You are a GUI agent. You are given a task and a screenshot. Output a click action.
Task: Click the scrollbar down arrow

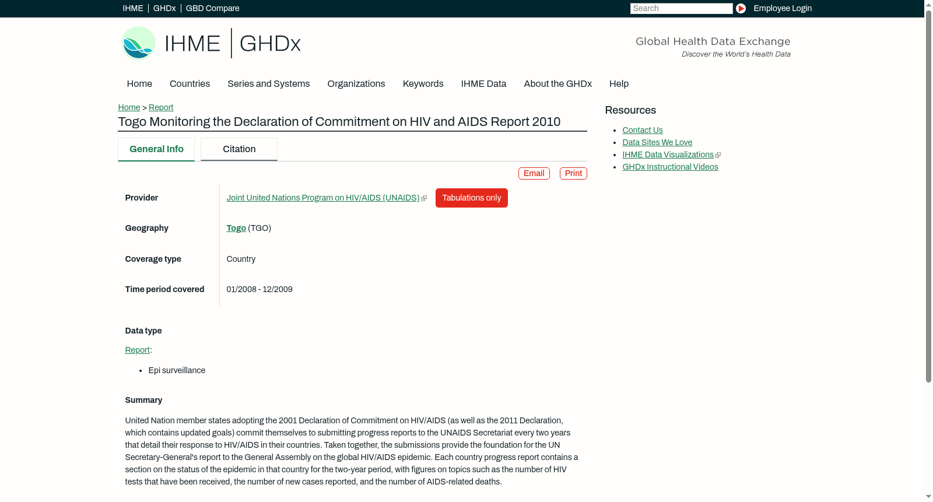click(928, 497)
